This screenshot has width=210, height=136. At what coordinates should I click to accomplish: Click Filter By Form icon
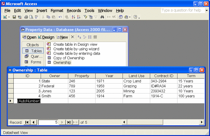pos(91,17)
